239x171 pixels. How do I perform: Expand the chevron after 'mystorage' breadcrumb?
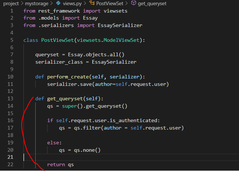(x=52, y=3)
